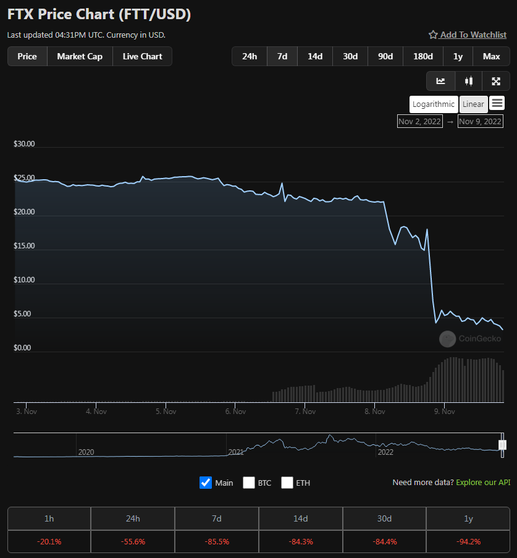Screen dimensions: 517x558
Task: Switch to the line chart view icon
Action: click(440, 81)
